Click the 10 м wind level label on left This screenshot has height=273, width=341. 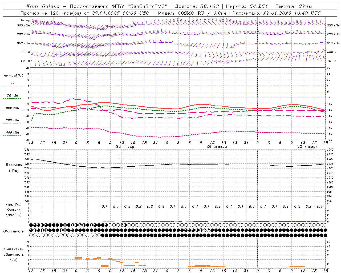pos(26,61)
